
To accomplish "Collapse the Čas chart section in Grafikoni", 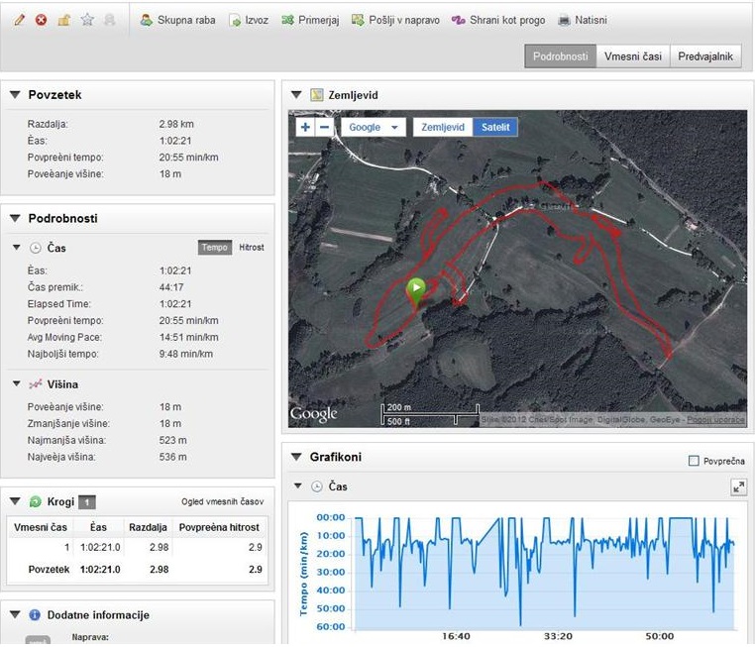I will [x=298, y=486].
